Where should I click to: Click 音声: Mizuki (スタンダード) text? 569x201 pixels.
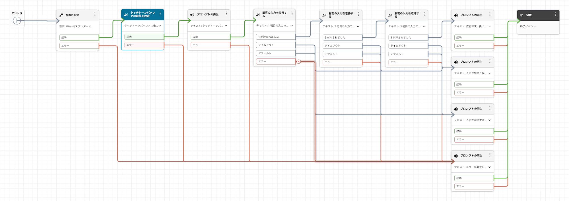pos(75,26)
